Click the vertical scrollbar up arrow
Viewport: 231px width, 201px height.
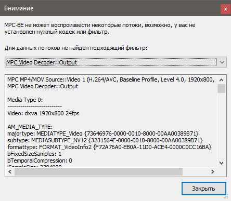coord(221,80)
